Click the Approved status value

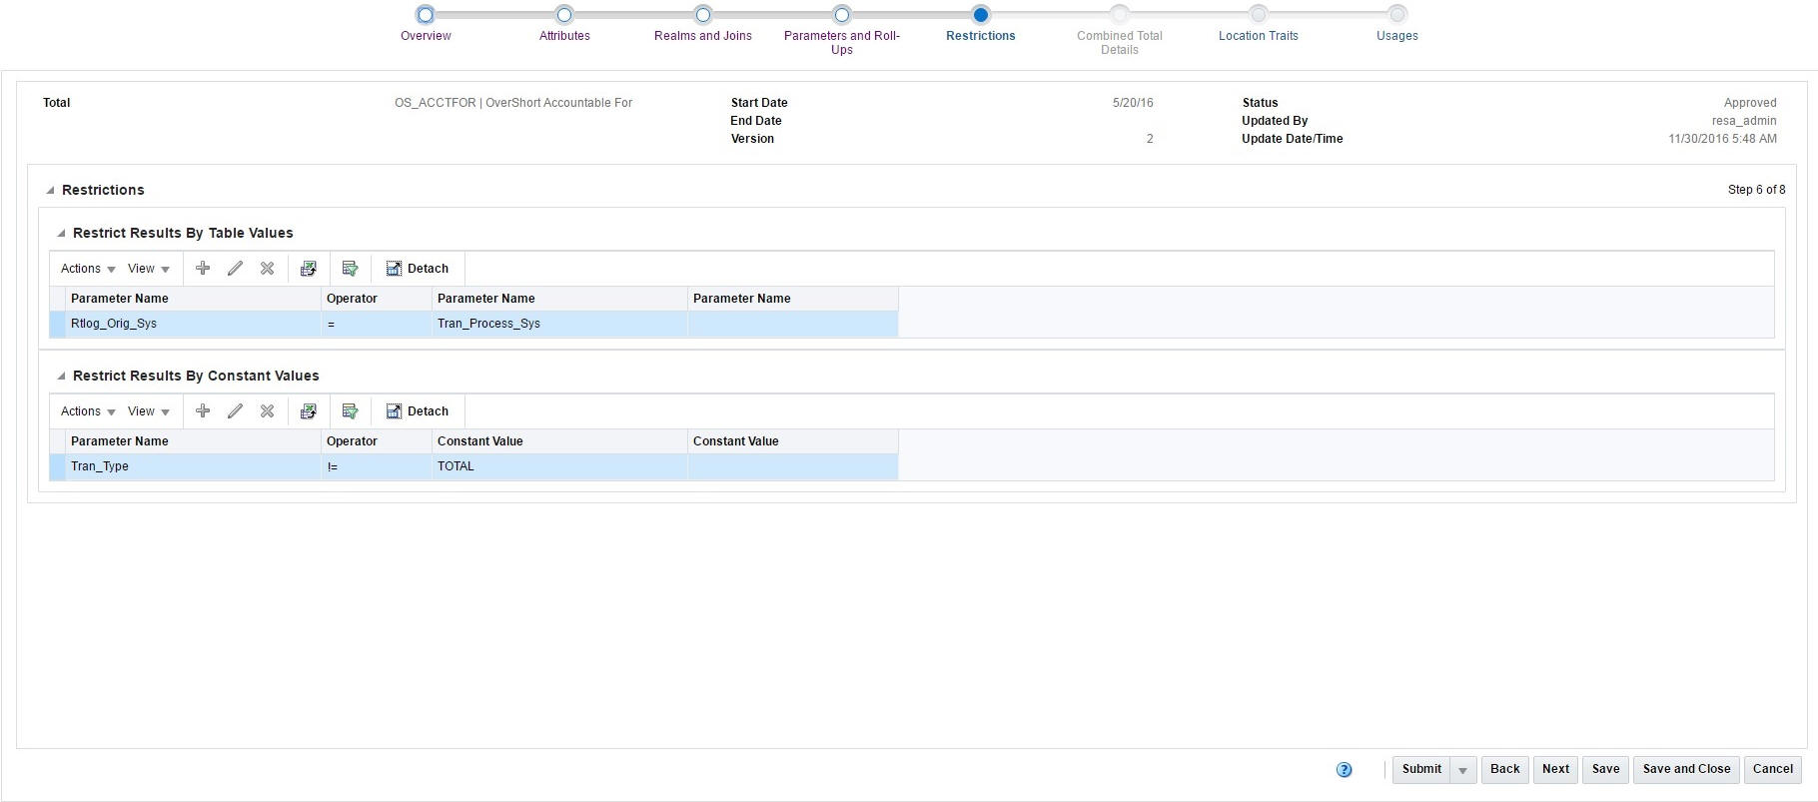coord(1750,103)
